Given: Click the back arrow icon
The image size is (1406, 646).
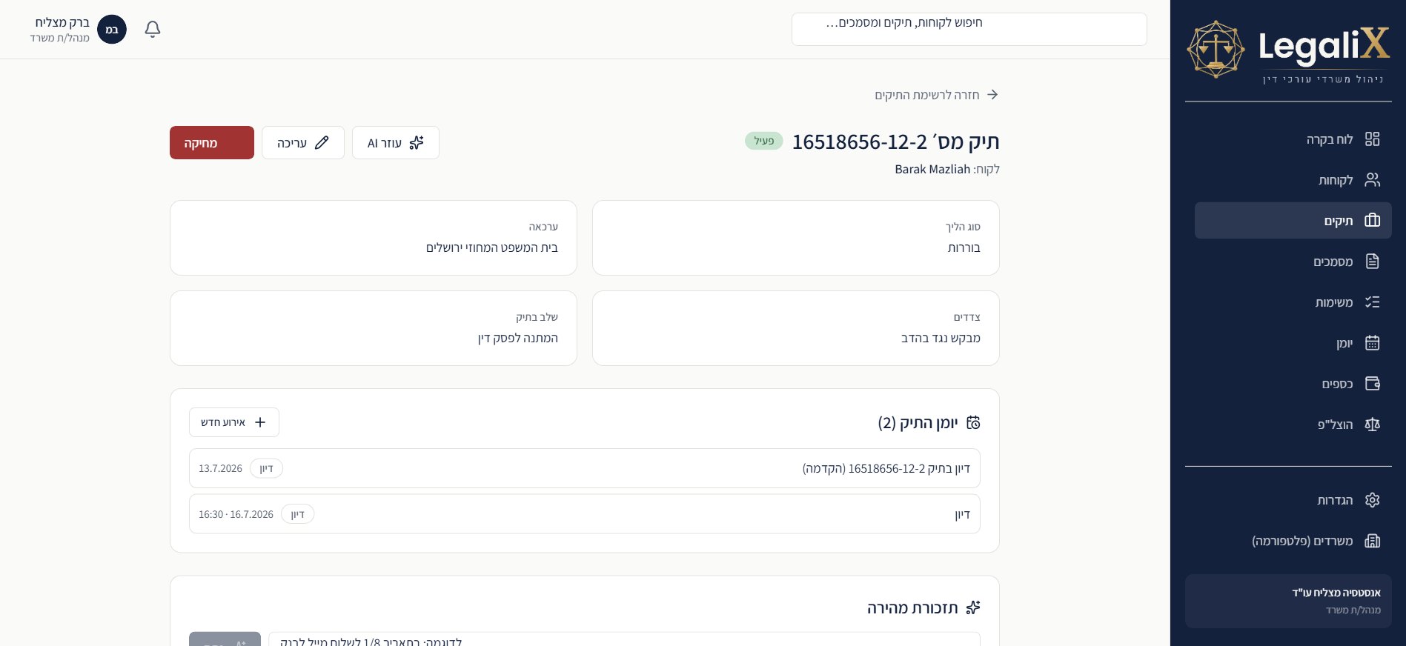Looking at the screenshot, I should [992, 95].
